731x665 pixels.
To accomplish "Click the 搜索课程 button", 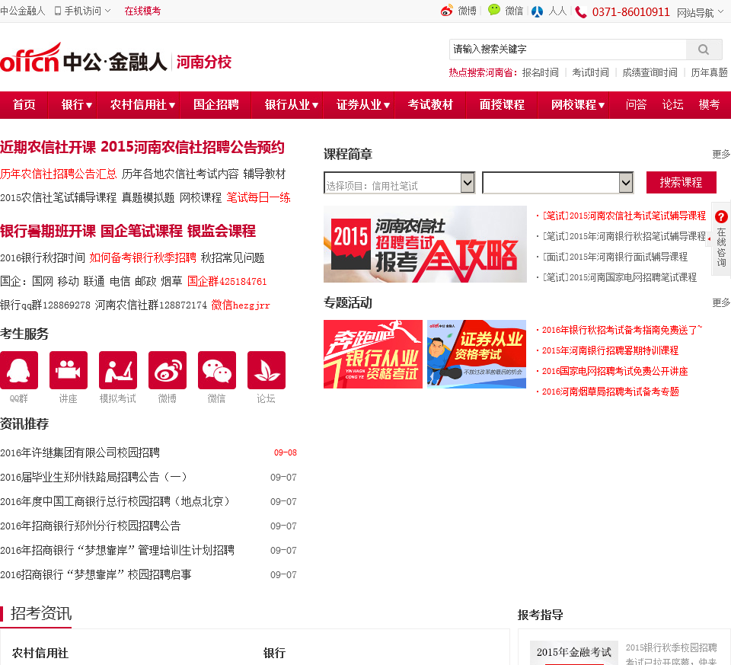I will pyautogui.click(x=681, y=182).
